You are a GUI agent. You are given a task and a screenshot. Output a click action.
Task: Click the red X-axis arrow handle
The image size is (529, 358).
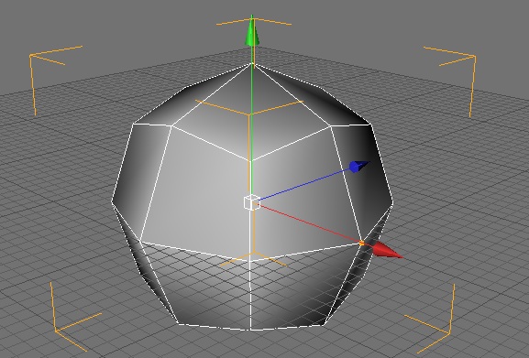coord(386,250)
